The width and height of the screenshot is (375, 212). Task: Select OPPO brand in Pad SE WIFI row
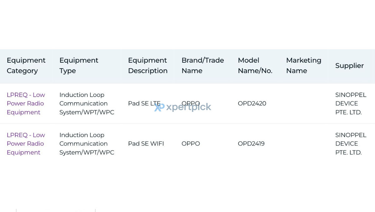(x=191, y=144)
